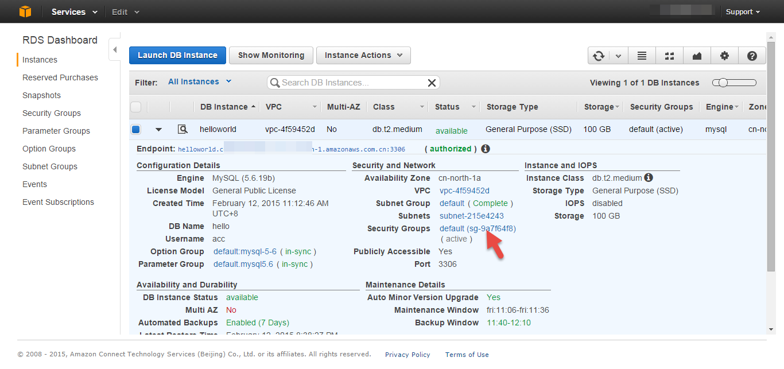Open the monitoring graph view icon
This screenshot has width=784, height=369.
click(x=697, y=56)
